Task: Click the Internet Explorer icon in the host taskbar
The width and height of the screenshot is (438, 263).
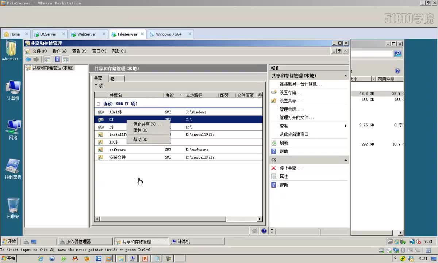Action: 41,259
